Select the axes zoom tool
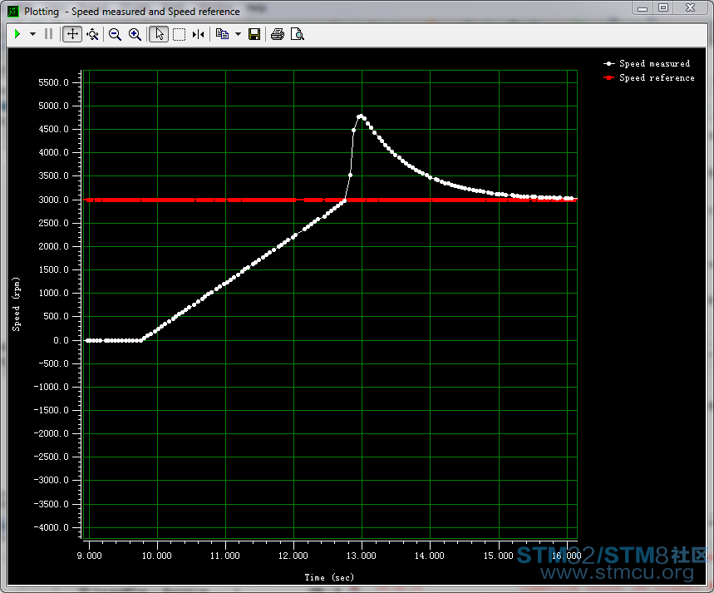Screen dimensions: 714x593 92,34
